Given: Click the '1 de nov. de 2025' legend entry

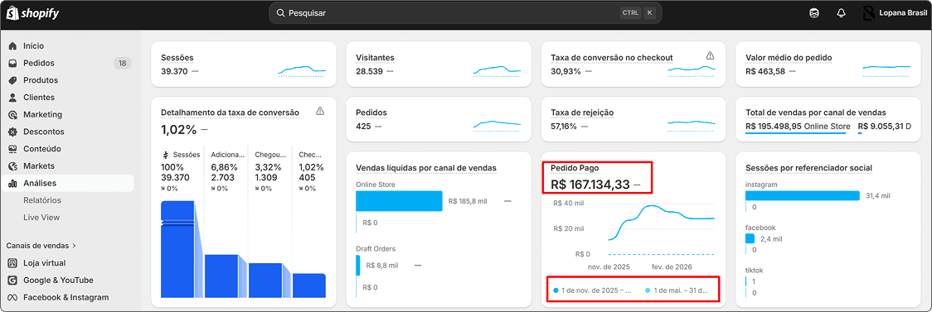Looking at the screenshot, I should (x=593, y=290).
